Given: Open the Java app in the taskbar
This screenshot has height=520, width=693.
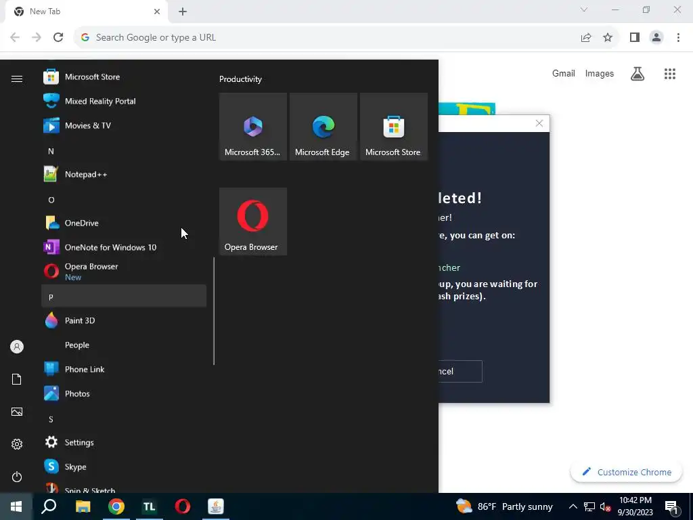Looking at the screenshot, I should 216,506.
